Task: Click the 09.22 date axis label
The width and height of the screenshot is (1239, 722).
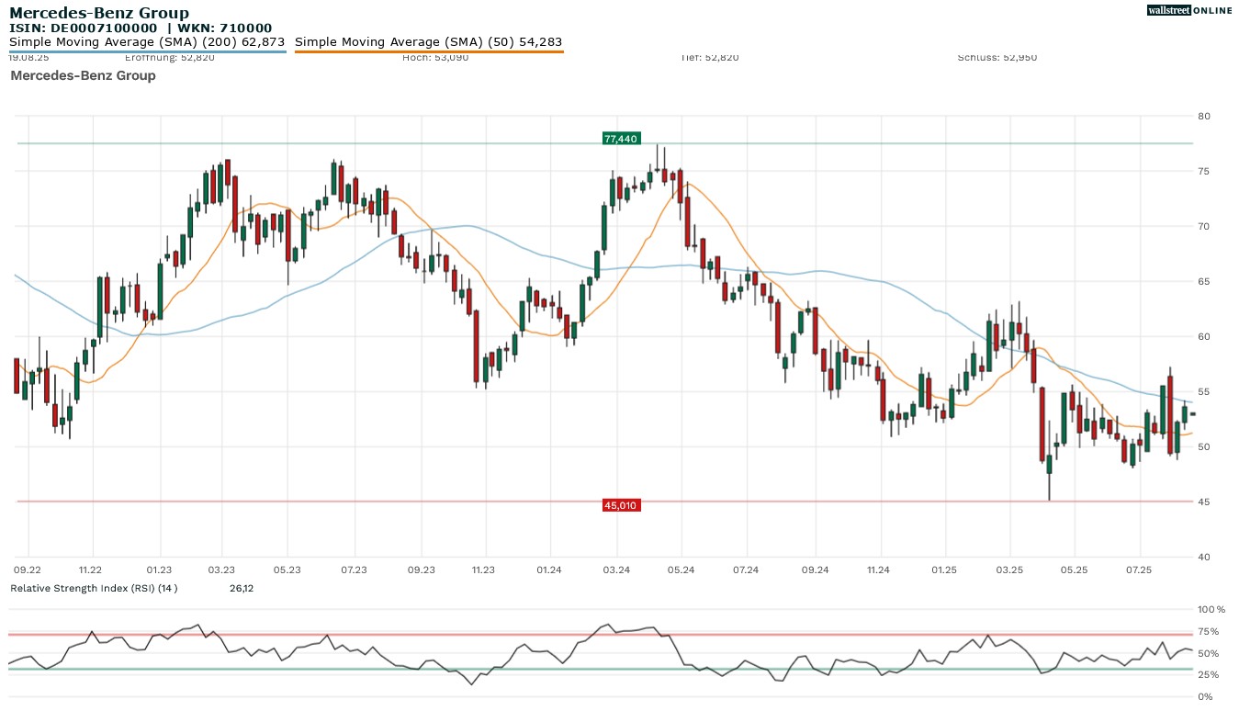Action: [x=28, y=570]
